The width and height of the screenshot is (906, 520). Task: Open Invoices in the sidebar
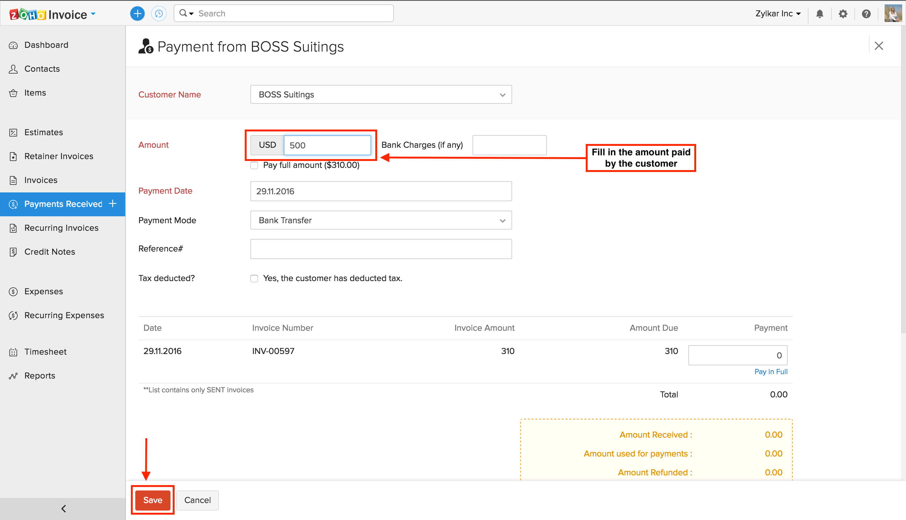[x=41, y=180]
